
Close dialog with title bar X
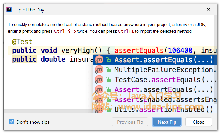click(209, 10)
